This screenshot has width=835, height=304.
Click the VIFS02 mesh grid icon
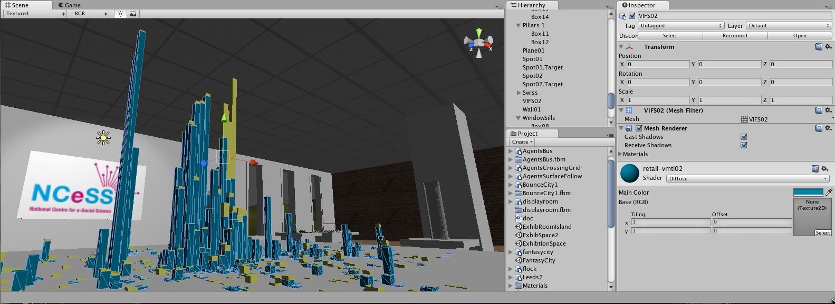(x=744, y=119)
